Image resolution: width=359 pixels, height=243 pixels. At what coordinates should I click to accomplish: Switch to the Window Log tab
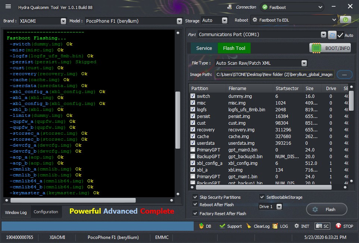pyautogui.click(x=16, y=212)
